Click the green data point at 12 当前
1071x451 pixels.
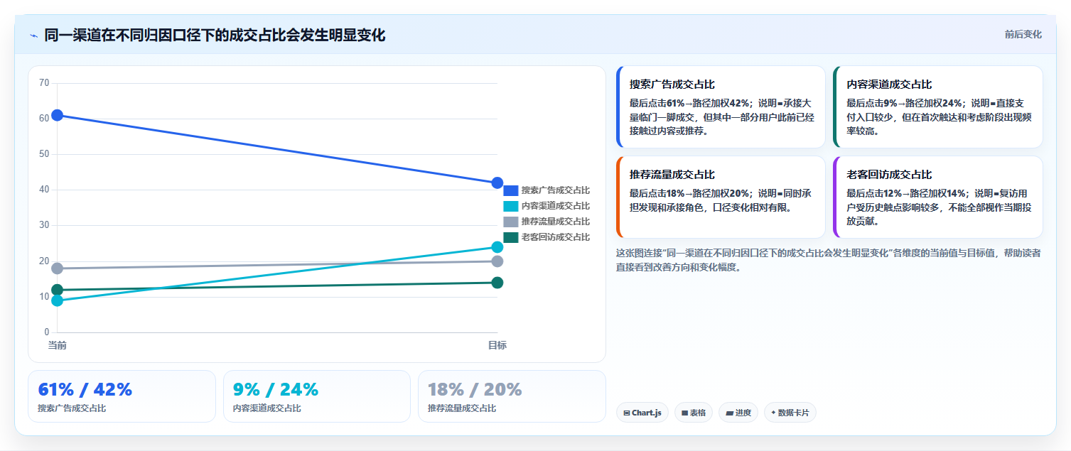coord(58,290)
